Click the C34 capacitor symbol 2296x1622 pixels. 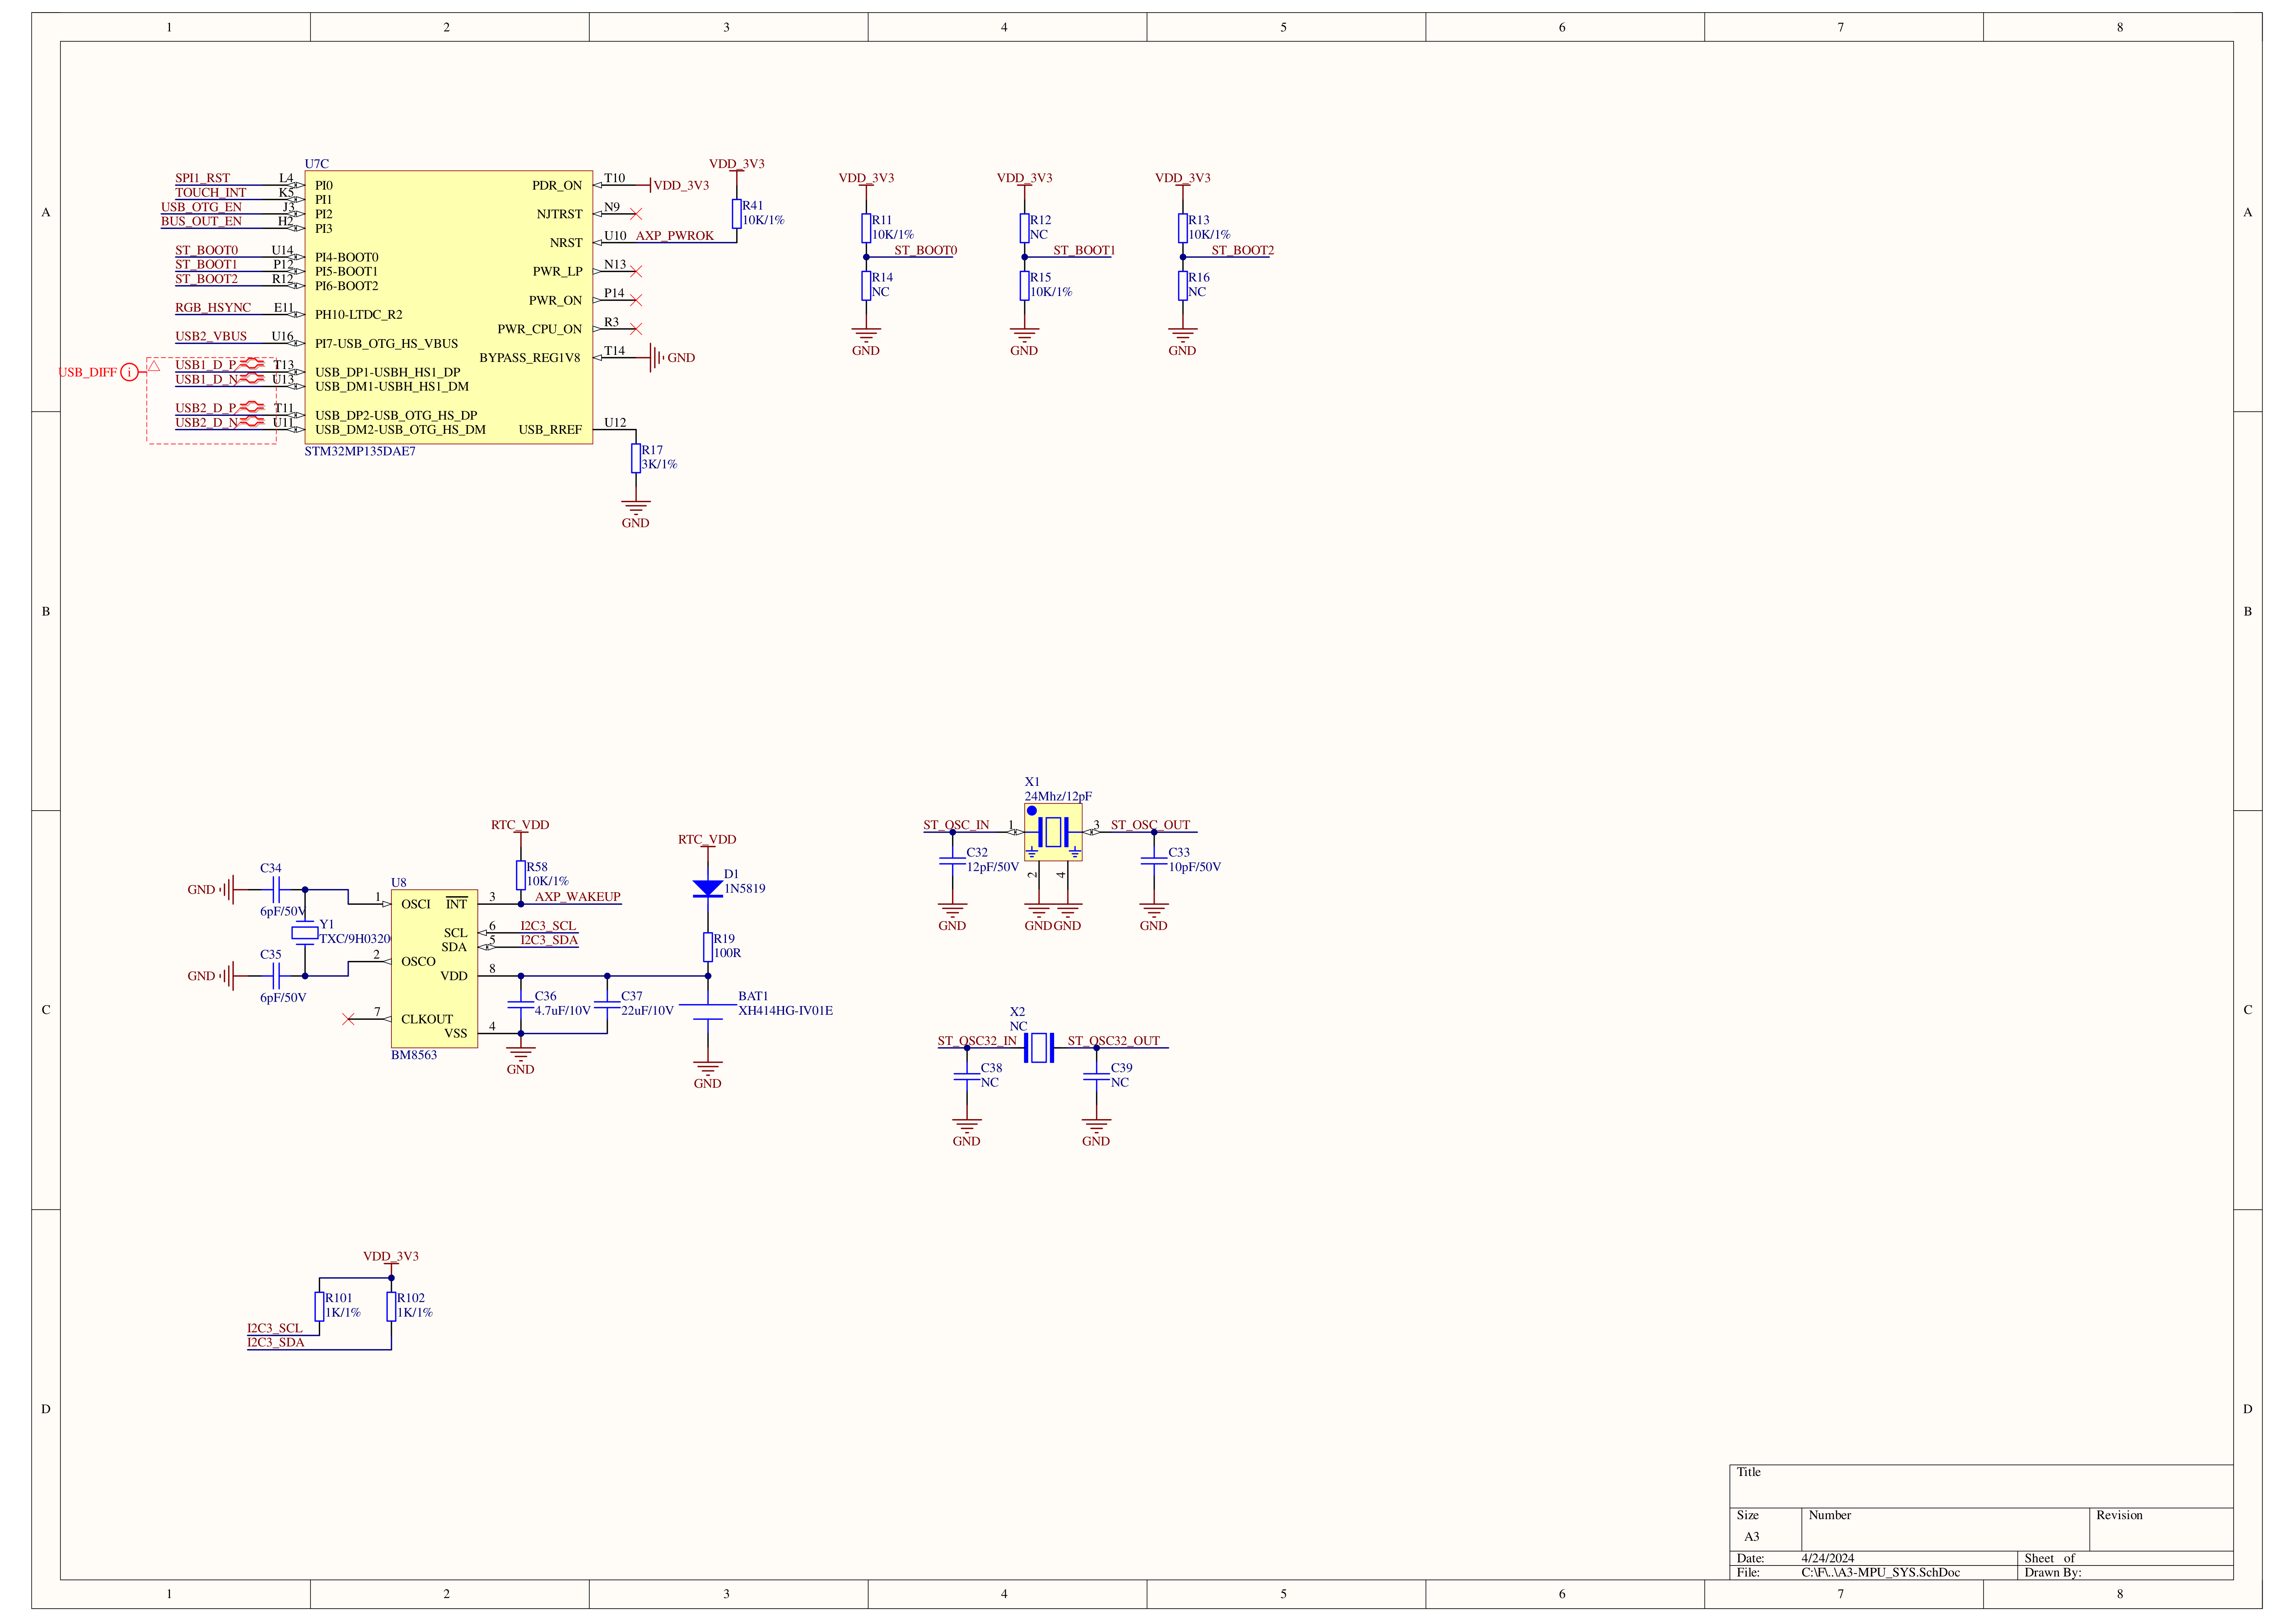click(276, 889)
